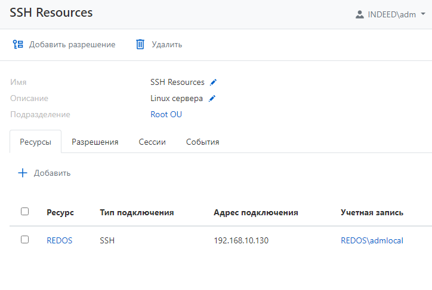Viewport: 432px width, 290px height.
Task: Click the Учетная запись column header
Action: click(x=372, y=212)
